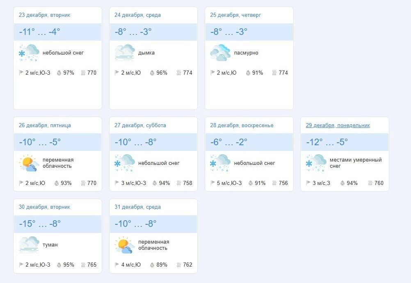Click the 23 декабря, вторник header

(46, 15)
